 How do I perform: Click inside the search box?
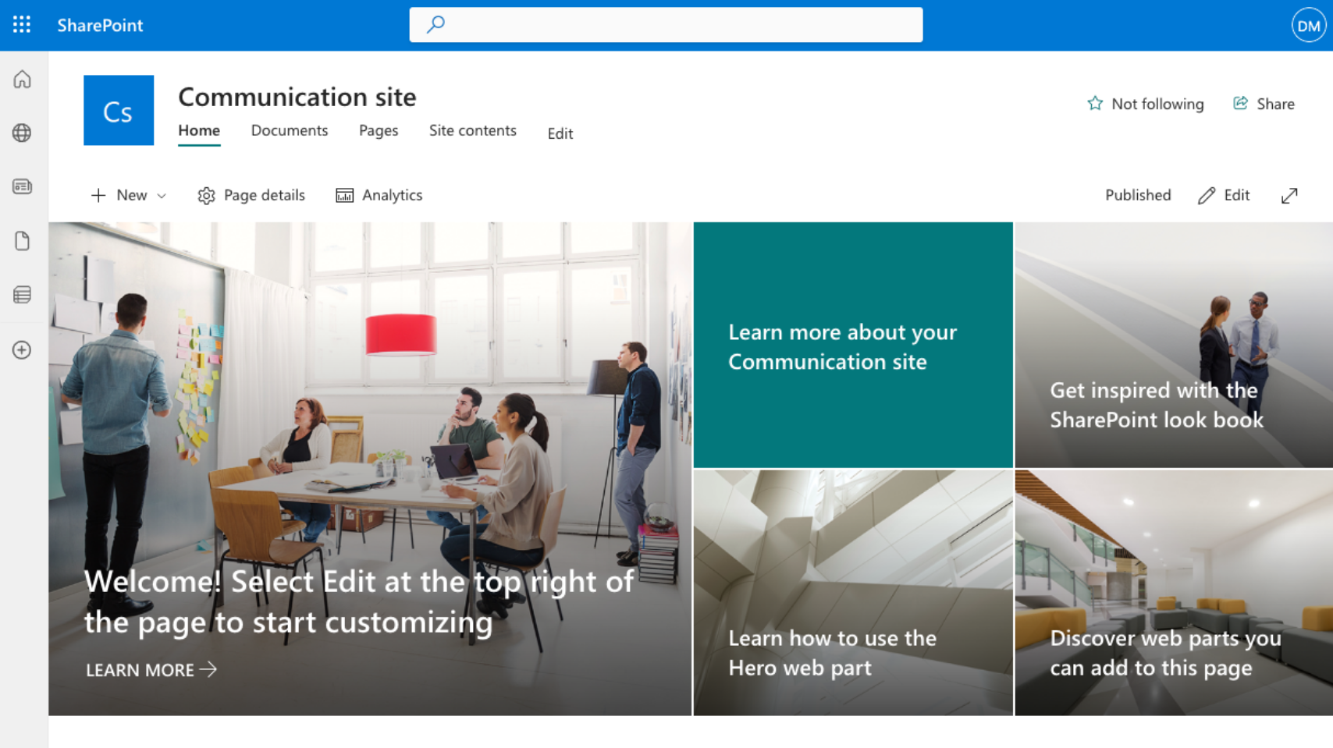(666, 25)
